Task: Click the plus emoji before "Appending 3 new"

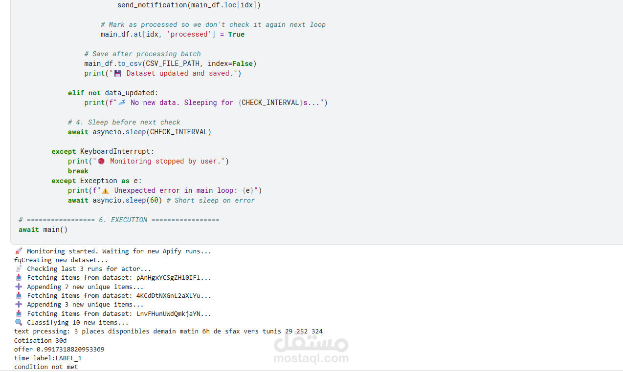Action: click(19, 304)
